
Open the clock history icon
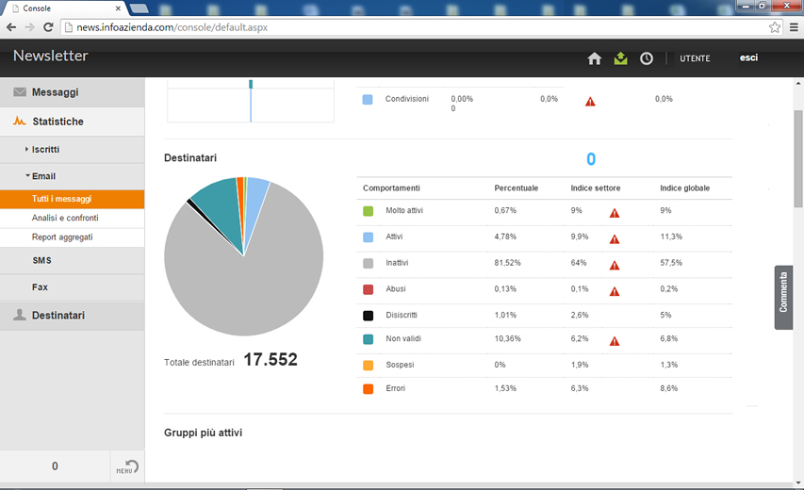pyautogui.click(x=646, y=58)
